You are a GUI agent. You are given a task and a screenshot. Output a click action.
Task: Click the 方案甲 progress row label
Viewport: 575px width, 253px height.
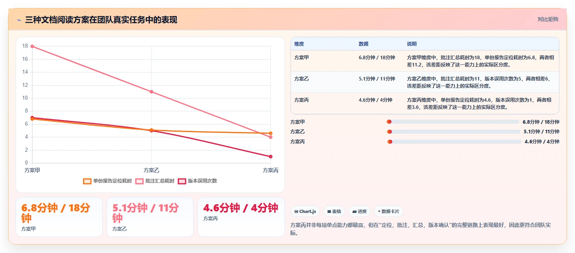(298, 122)
